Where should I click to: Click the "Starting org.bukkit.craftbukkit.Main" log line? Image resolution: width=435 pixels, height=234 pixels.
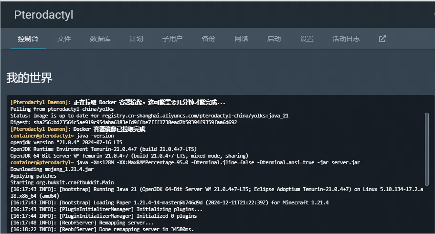[62, 182]
